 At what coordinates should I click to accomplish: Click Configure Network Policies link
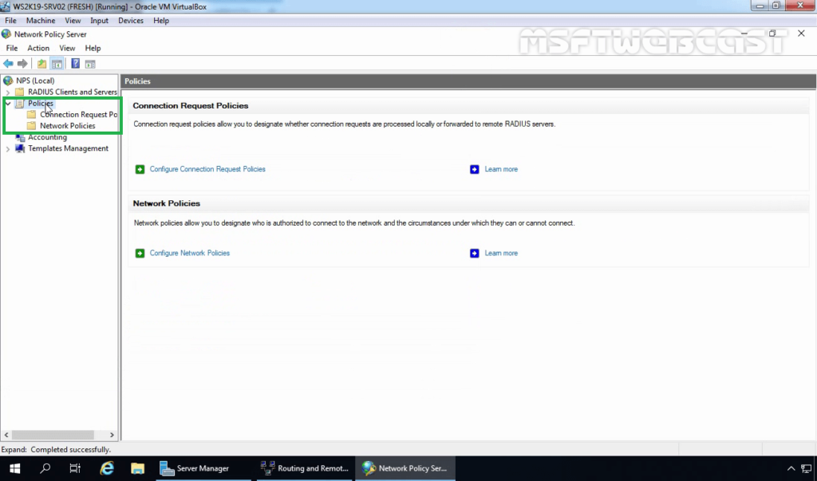[190, 254]
